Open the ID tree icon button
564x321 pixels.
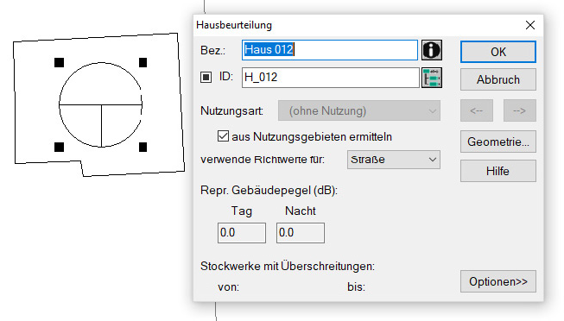click(x=432, y=78)
